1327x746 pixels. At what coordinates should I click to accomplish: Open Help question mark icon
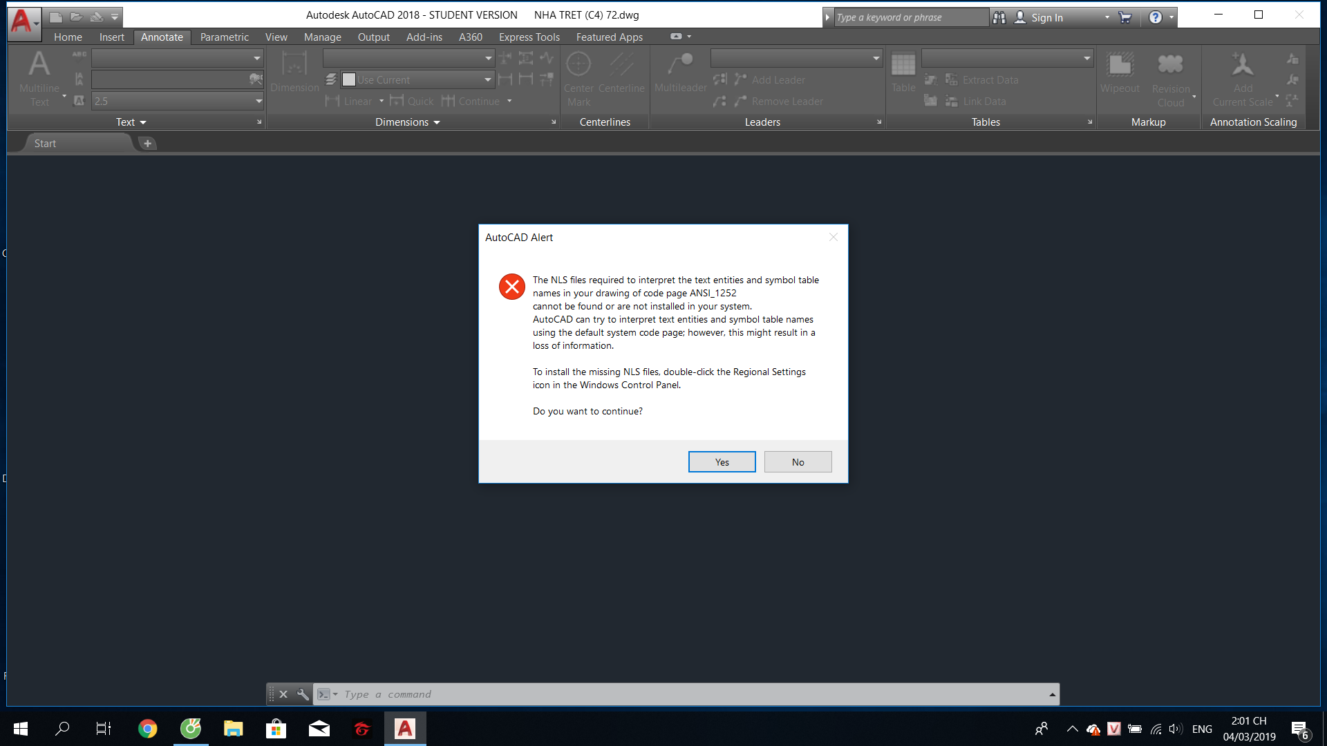pyautogui.click(x=1155, y=18)
